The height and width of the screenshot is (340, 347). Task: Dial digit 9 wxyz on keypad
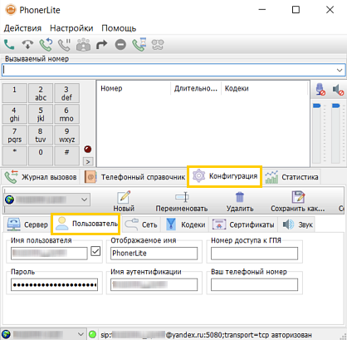pos(66,135)
